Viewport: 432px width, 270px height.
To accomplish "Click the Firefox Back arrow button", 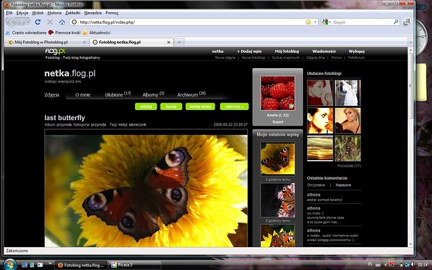I will [11, 22].
